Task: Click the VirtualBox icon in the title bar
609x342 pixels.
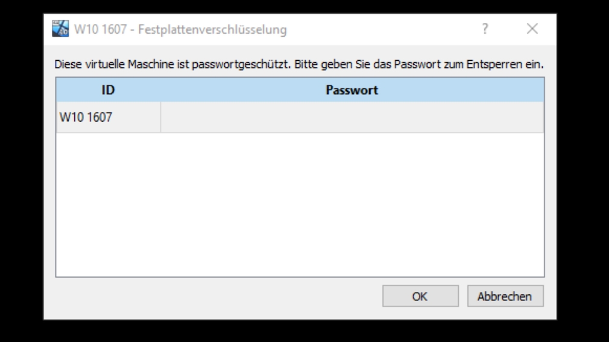Action: pos(60,29)
